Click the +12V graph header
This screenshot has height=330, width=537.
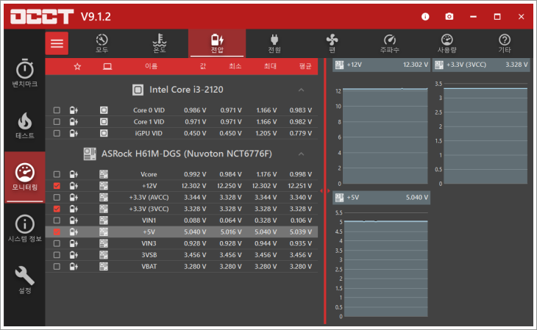(x=381, y=65)
